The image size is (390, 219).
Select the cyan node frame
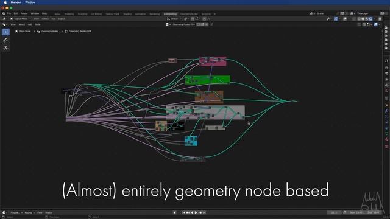click(x=191, y=141)
